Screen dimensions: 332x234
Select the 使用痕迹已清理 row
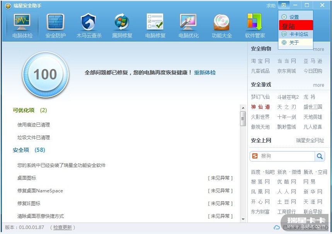point(34,125)
